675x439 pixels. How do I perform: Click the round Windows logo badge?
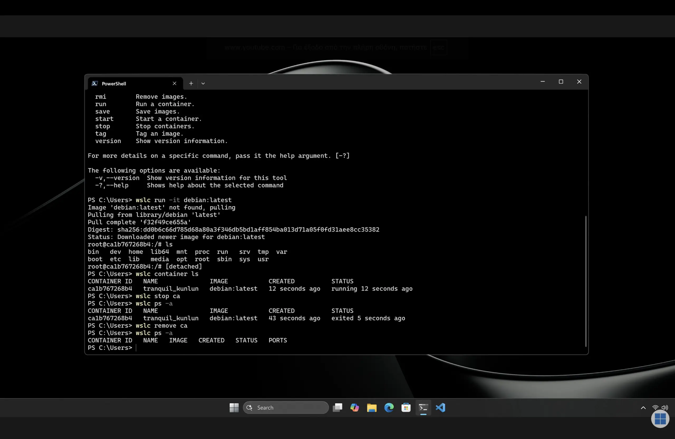(x=660, y=419)
